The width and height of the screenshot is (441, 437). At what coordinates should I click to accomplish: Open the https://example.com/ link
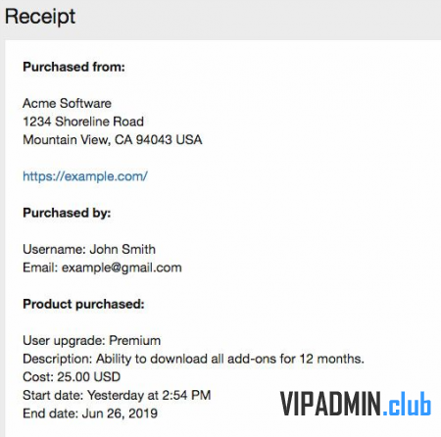coord(85,176)
